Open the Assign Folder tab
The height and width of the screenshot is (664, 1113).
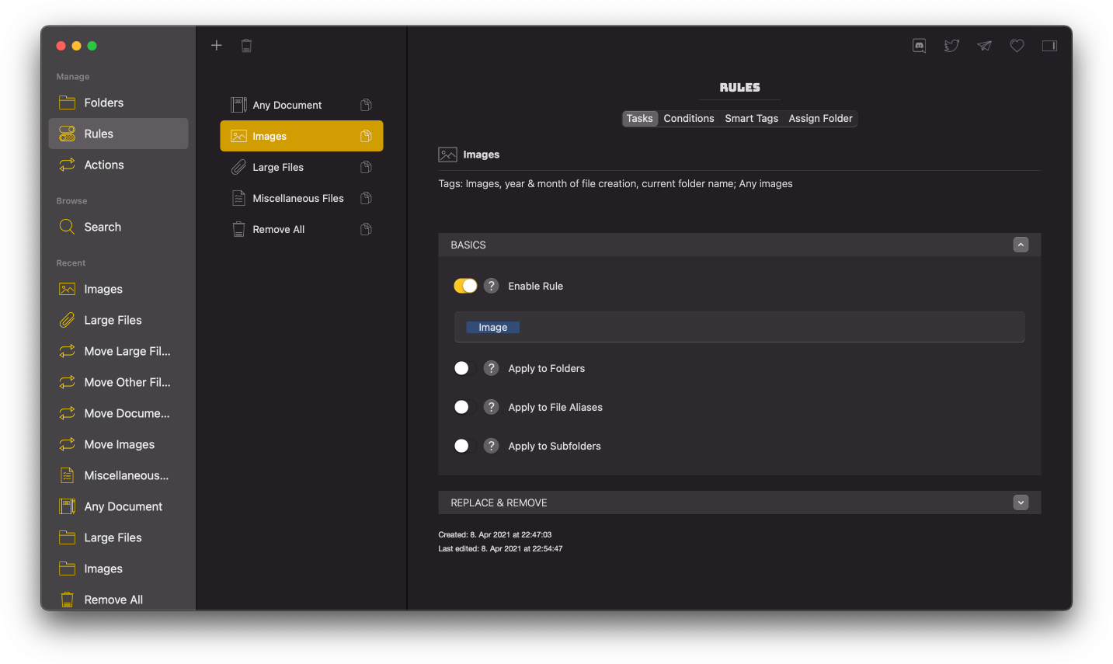pos(820,118)
